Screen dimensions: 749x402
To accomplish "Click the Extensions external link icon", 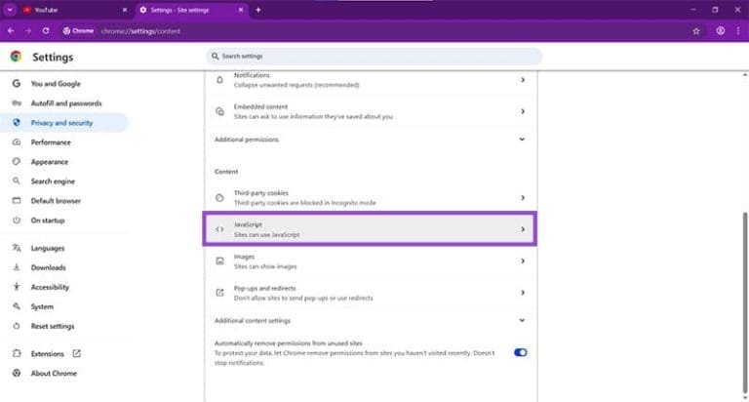I will tap(76, 353).
